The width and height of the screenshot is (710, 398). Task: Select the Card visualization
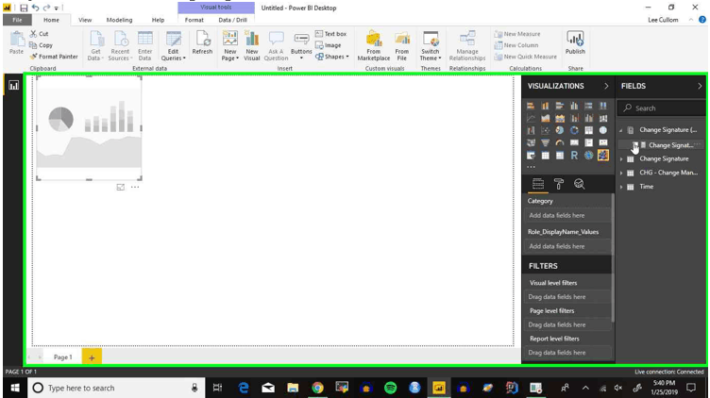(574, 143)
